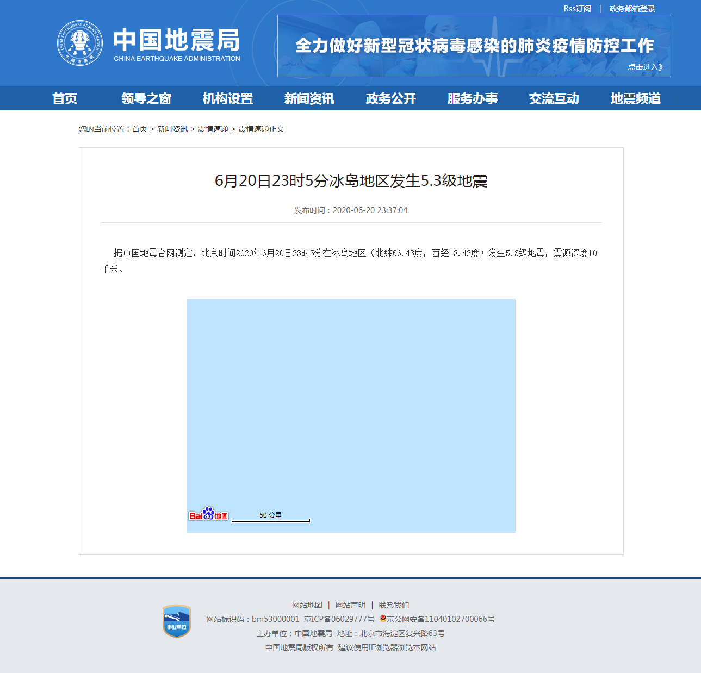Open 新闻资讯 in the navigation bar
The width and height of the screenshot is (701, 673).
coord(309,98)
